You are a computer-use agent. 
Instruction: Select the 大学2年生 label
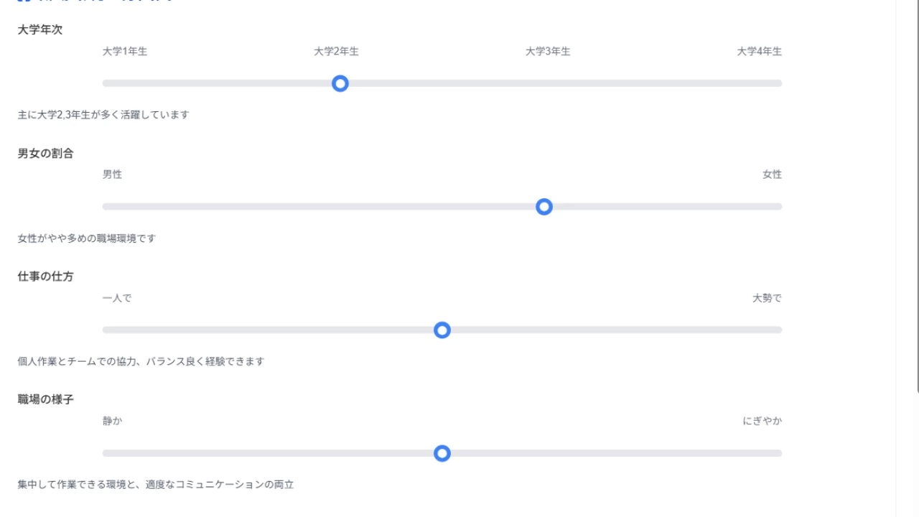(x=336, y=52)
